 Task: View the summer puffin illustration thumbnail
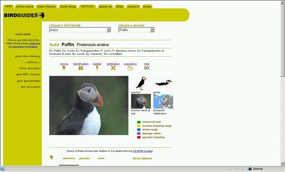click(141, 83)
